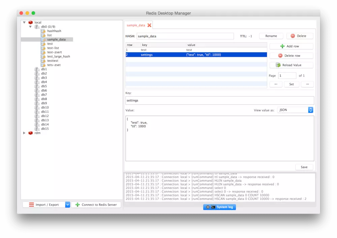The width and height of the screenshot is (337, 238).
Task: Click the value column header
Action: click(x=226, y=45)
